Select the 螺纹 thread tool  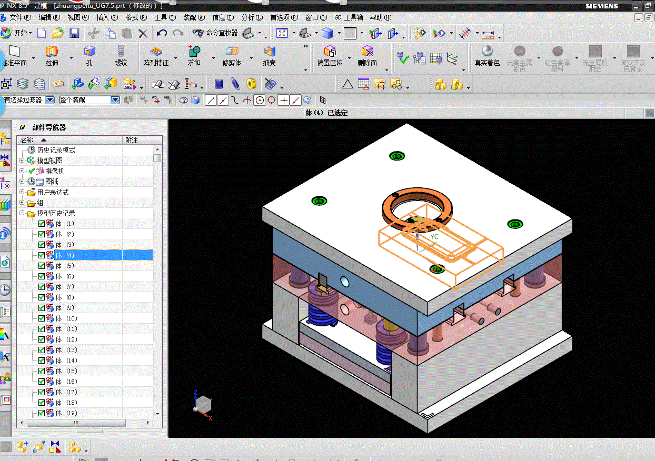[x=121, y=56]
